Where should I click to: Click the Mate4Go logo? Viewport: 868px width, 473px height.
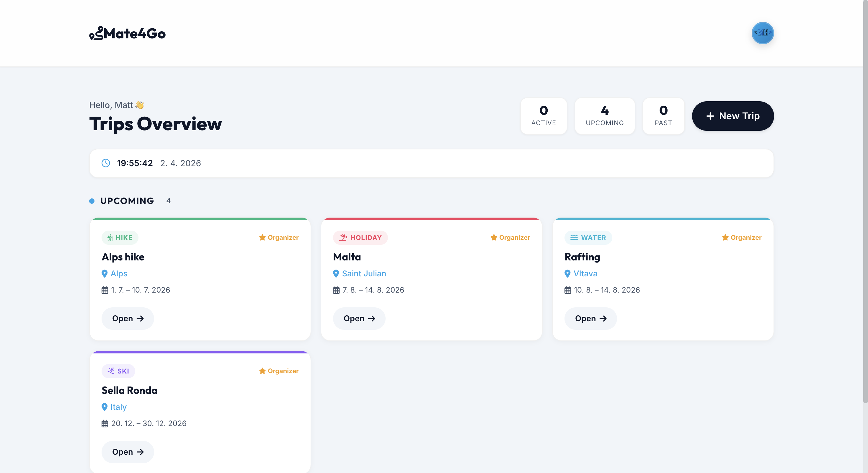click(127, 33)
